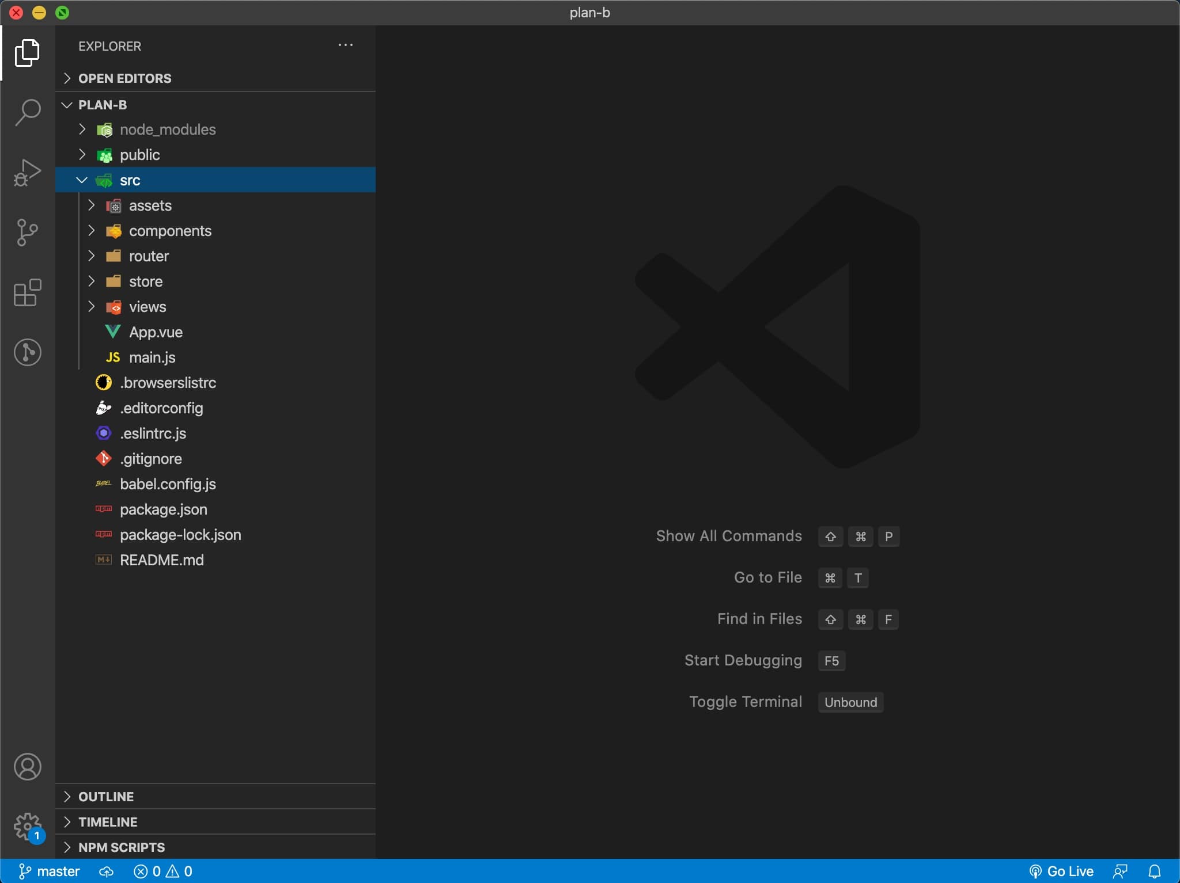Open Source Control view
This screenshot has height=883, width=1180.
tap(28, 233)
